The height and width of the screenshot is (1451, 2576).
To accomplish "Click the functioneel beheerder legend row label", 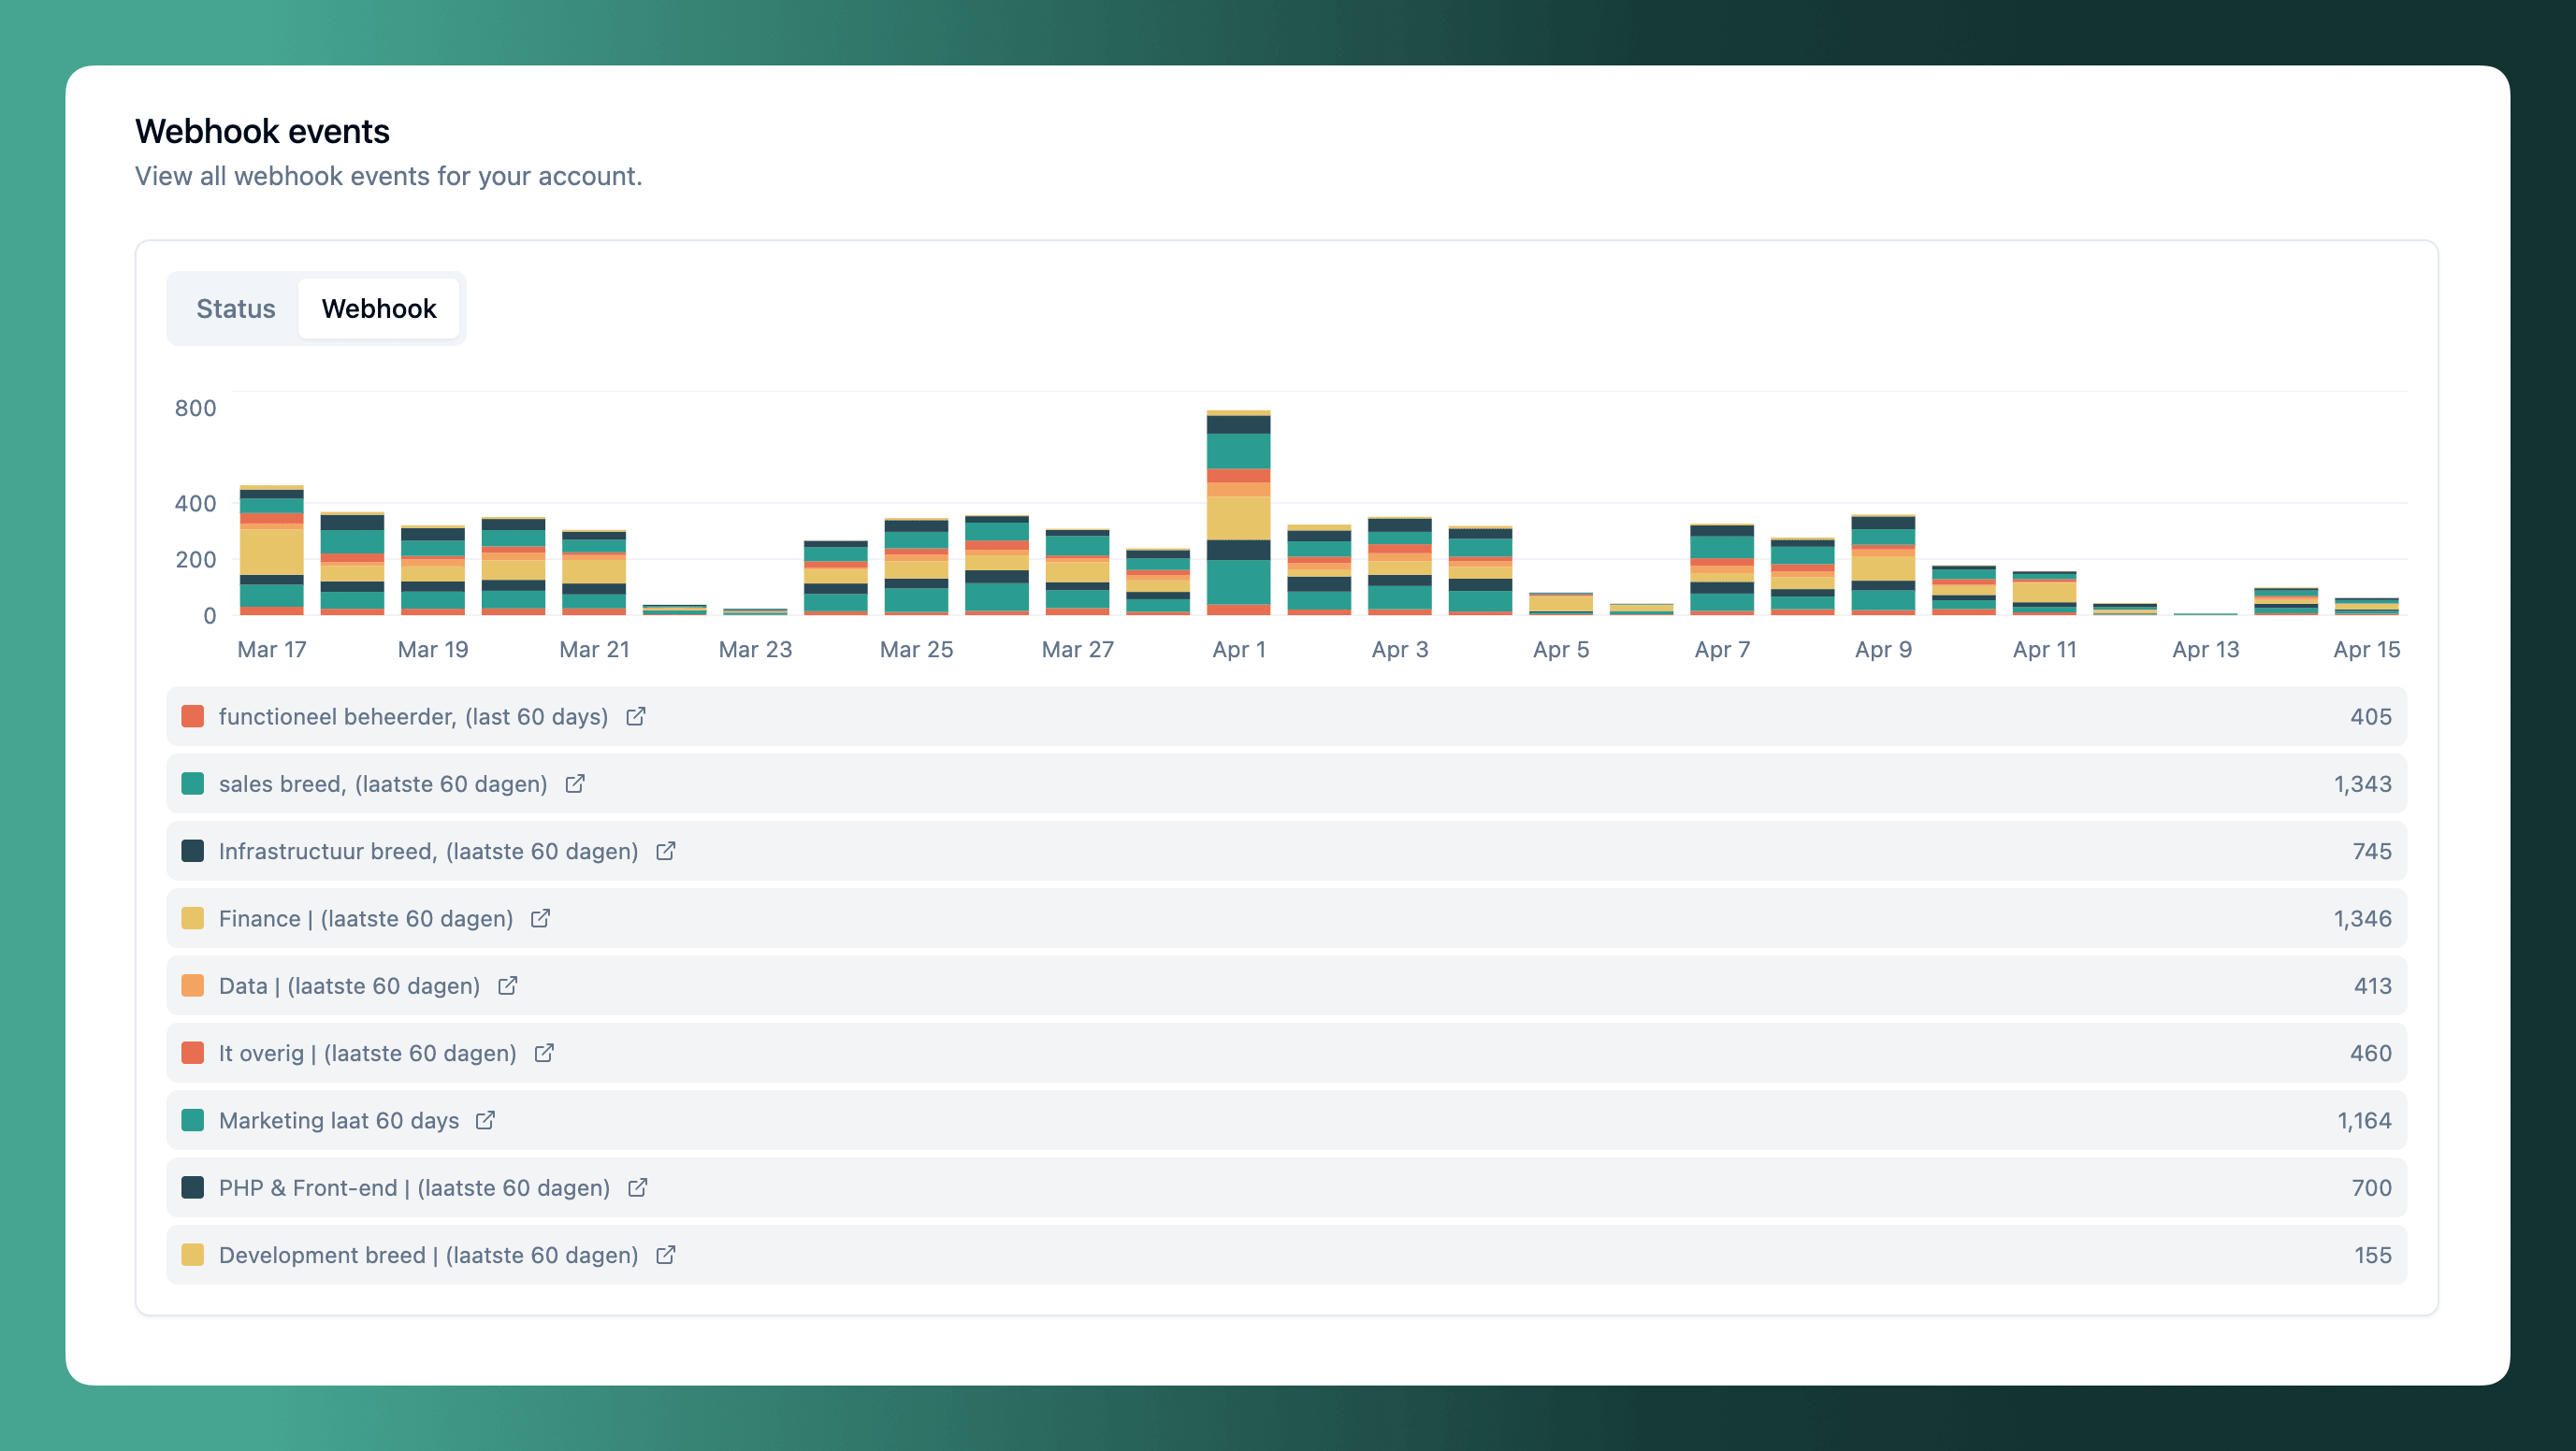I will [x=413, y=716].
